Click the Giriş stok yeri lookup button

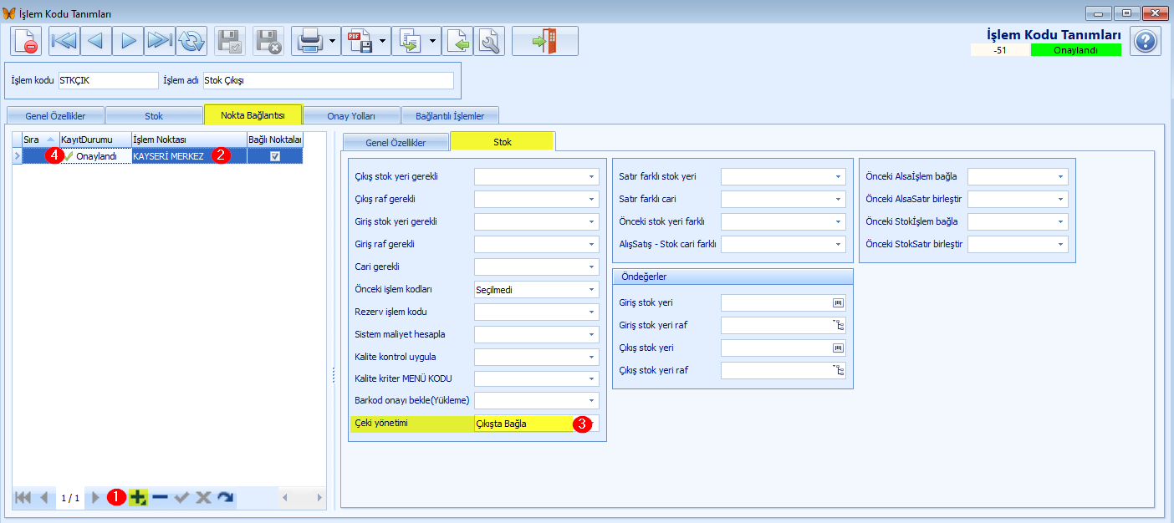point(838,302)
